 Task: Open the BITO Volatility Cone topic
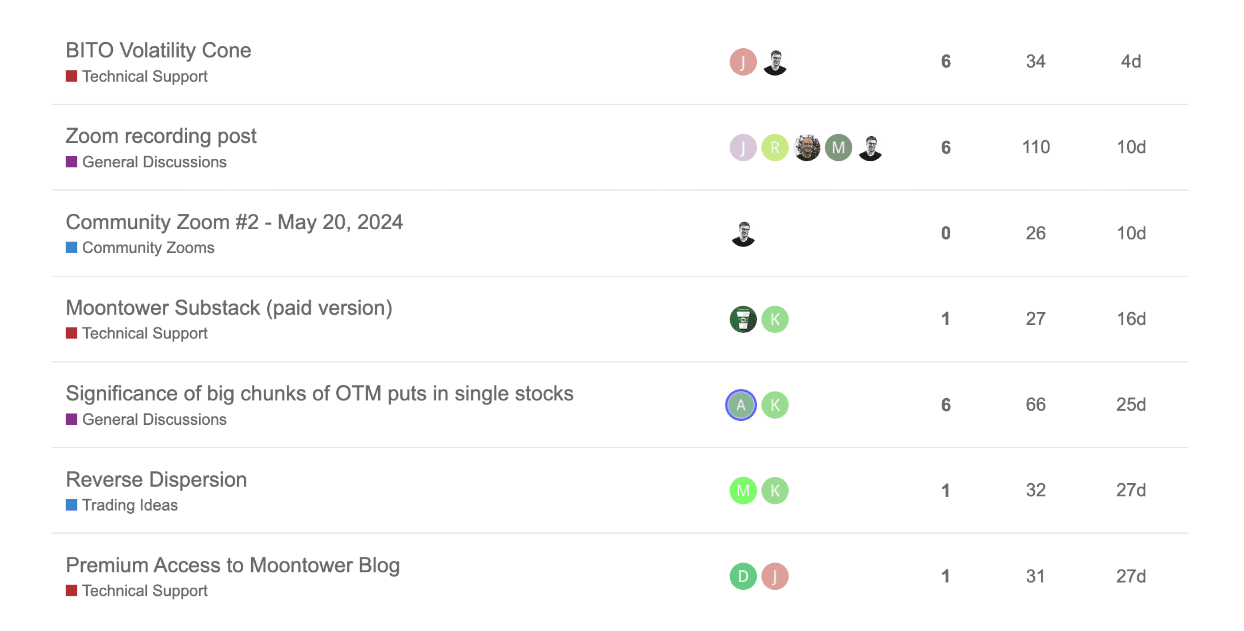pyautogui.click(x=158, y=50)
